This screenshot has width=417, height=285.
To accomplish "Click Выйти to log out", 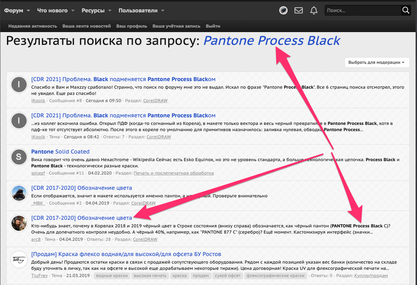I will (213, 26).
